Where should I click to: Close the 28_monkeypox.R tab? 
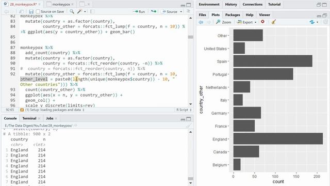point(40,4)
